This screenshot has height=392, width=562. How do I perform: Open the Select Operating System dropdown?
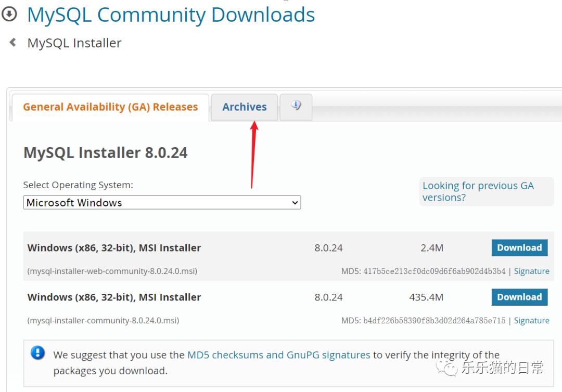162,203
